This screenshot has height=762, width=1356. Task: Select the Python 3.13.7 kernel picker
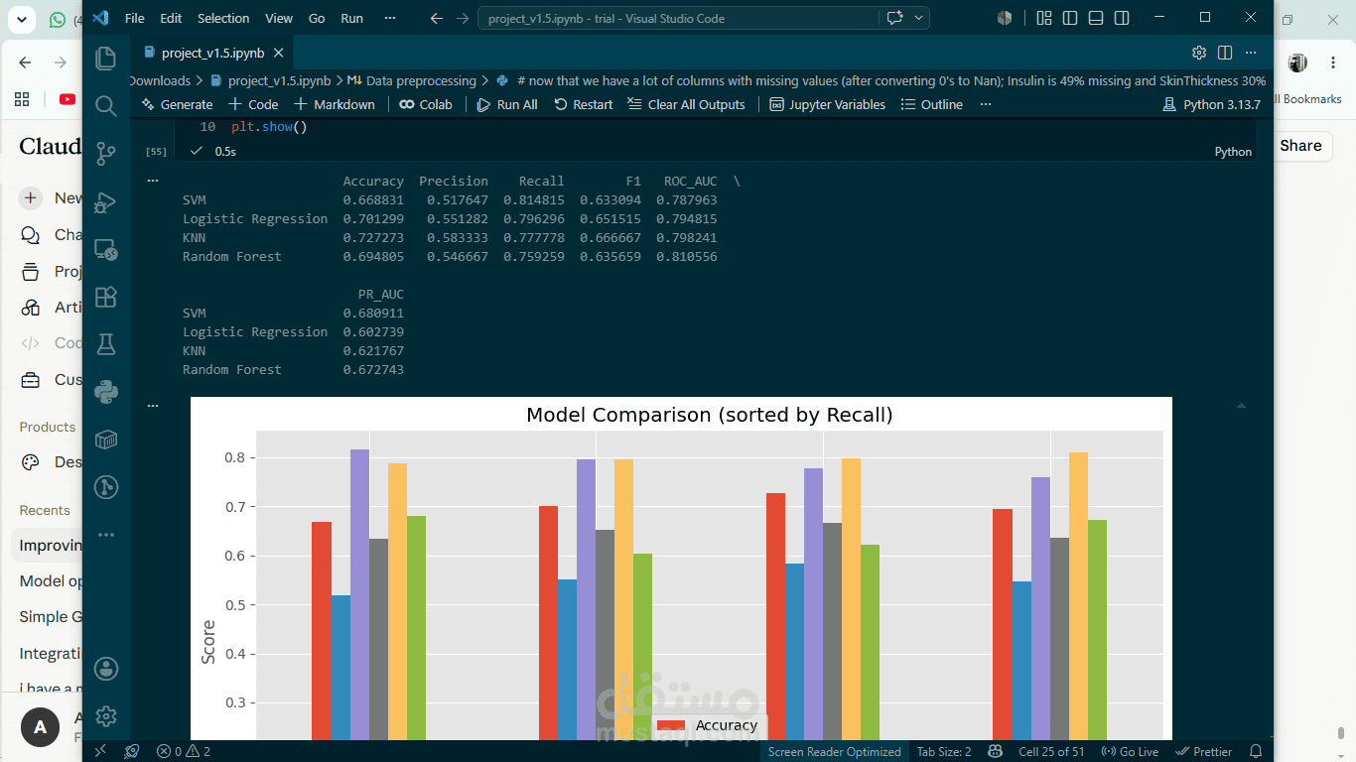tap(1211, 104)
